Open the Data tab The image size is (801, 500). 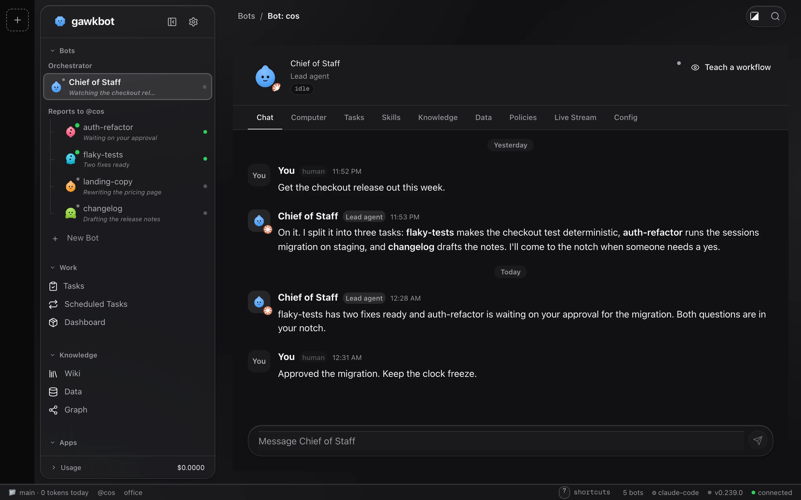click(x=483, y=117)
